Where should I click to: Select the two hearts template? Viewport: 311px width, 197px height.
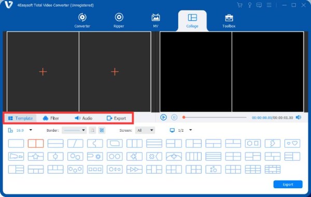(292, 144)
